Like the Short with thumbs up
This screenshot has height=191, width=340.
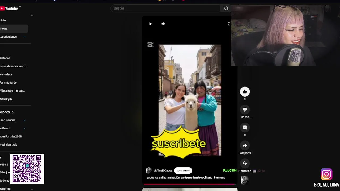pyautogui.click(x=245, y=92)
